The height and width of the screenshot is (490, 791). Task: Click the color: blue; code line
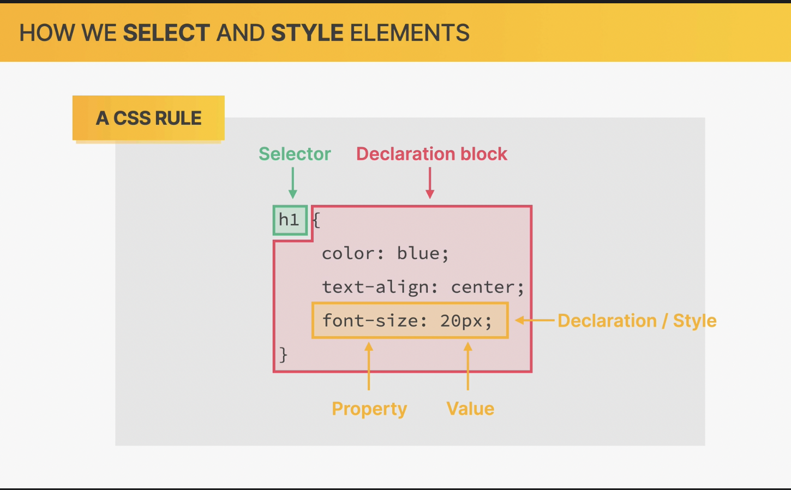coord(385,253)
